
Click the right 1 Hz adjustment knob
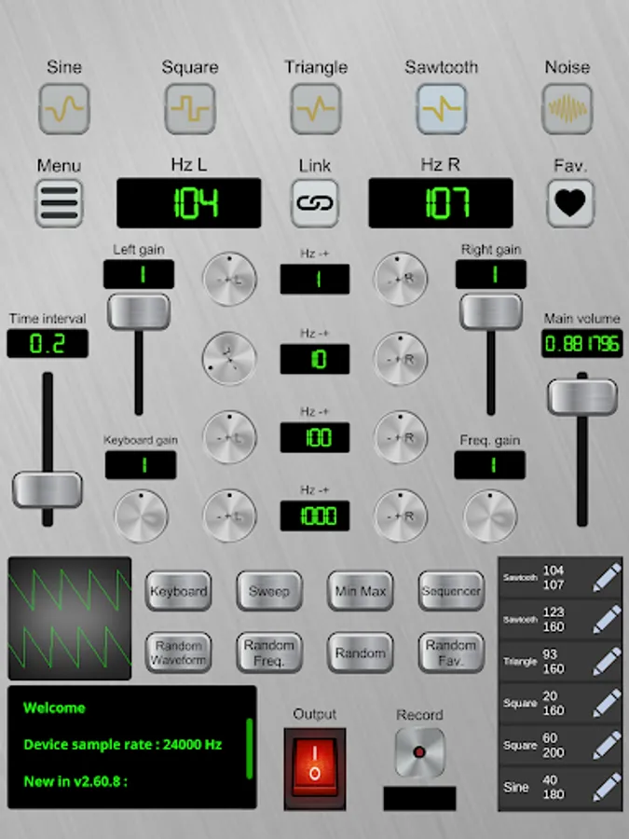(401, 279)
